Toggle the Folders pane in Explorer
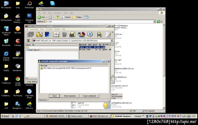Image resolution: width=198 pixels, height=125 pixels. coord(77,17)
